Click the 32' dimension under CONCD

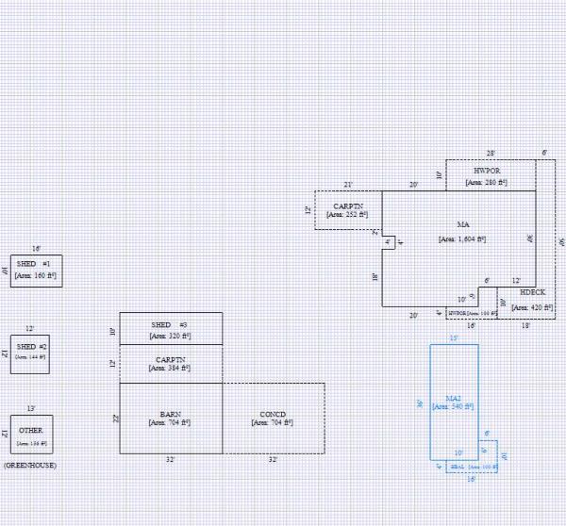point(273,460)
